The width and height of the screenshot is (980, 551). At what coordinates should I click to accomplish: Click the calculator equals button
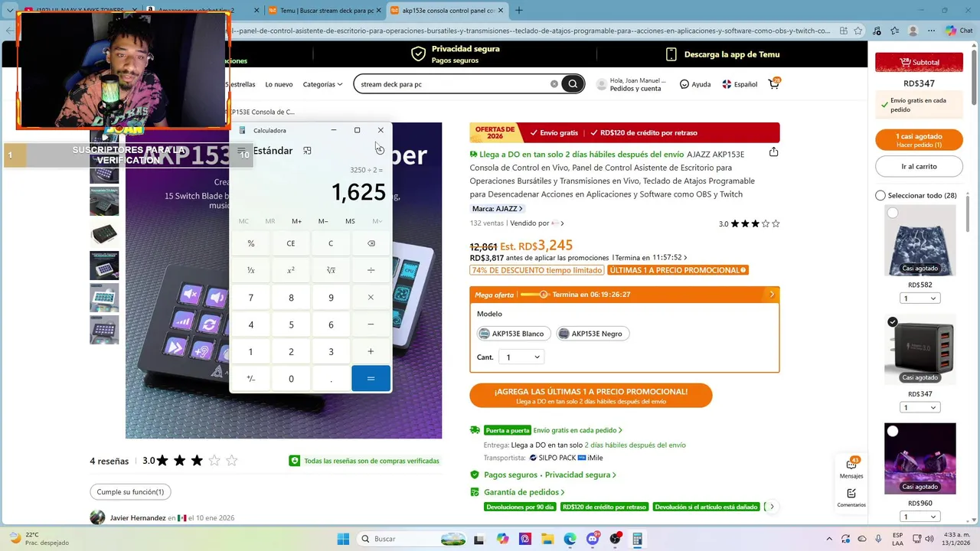point(371,379)
